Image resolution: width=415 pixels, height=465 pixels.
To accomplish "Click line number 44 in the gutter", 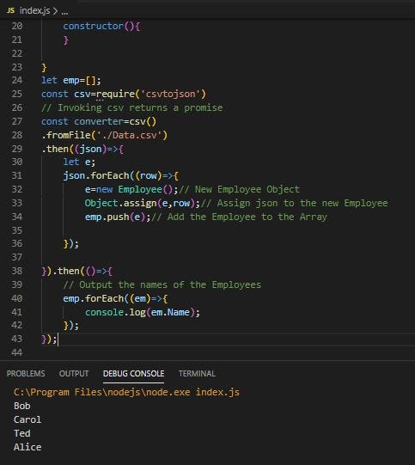I will (x=17, y=352).
